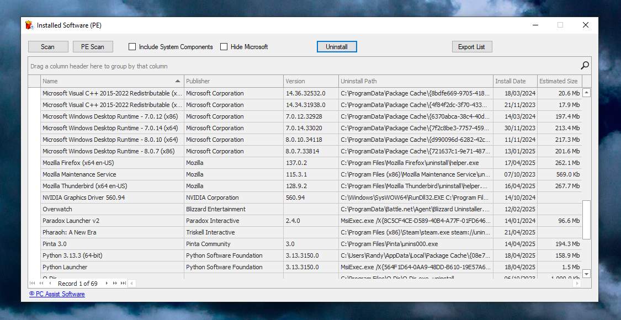The width and height of the screenshot is (621, 320).
Task: Click the Record 1 of 69 indicator
Action: [x=78, y=284]
